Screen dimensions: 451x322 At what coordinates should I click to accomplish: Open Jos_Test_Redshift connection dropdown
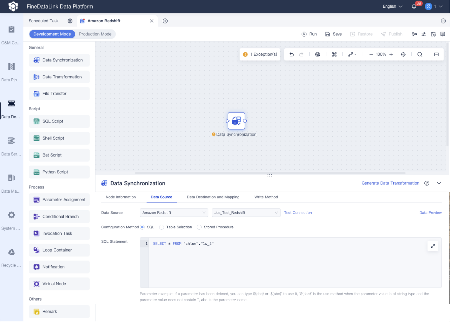[246, 213]
